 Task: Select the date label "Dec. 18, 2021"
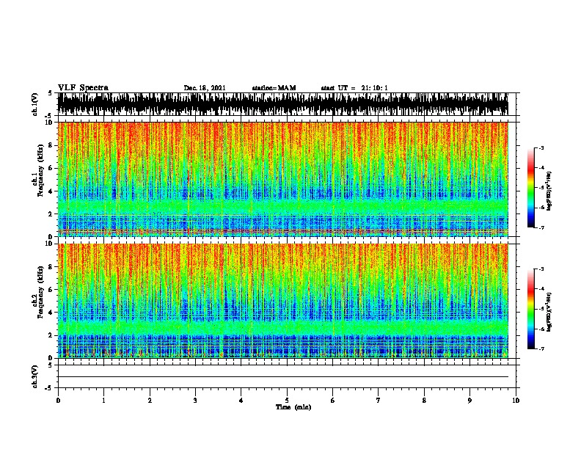point(205,88)
